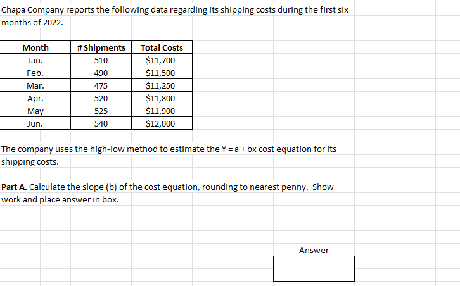Image resolution: width=460 pixels, height=286 pixels.
Task: Select shipments cell showing 525
Action: 101,111
